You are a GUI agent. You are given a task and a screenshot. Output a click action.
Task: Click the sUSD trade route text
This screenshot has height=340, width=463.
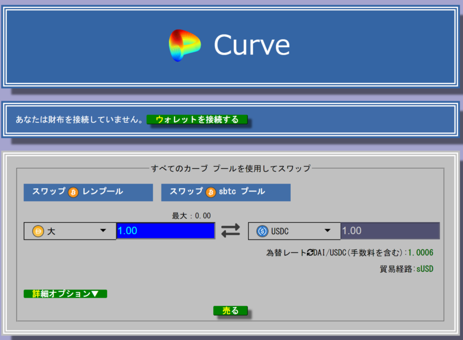pyautogui.click(x=425, y=269)
